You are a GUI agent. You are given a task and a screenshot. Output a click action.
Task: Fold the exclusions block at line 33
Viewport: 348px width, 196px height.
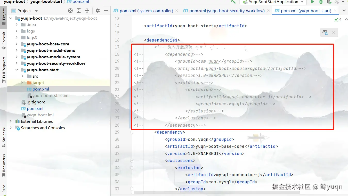point(132,161)
